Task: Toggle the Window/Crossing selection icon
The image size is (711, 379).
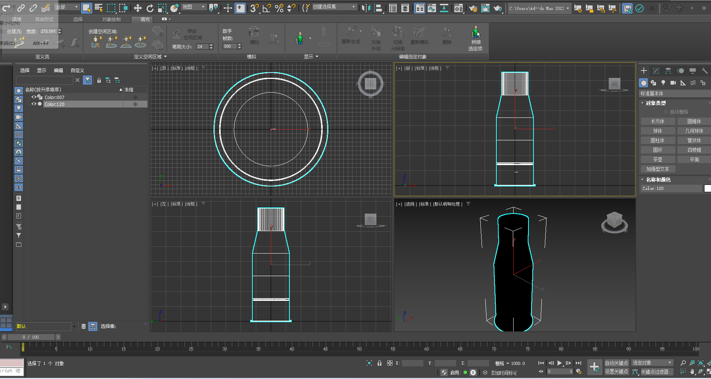Action: (123, 8)
